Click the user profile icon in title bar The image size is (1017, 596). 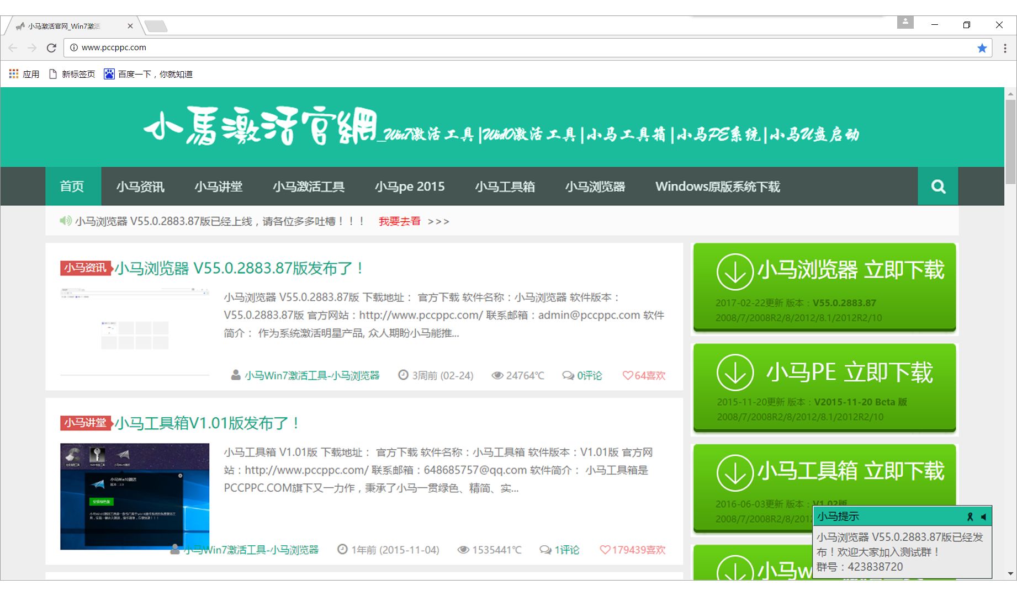pos(905,22)
